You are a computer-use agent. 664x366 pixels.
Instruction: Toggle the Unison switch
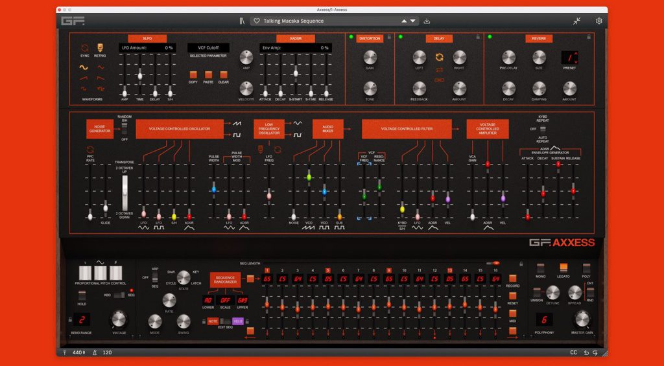tap(536, 293)
